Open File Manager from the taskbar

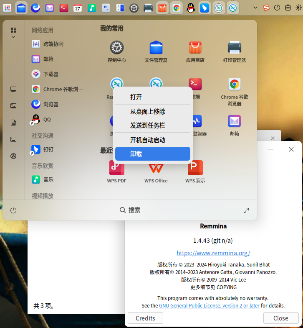21,8
